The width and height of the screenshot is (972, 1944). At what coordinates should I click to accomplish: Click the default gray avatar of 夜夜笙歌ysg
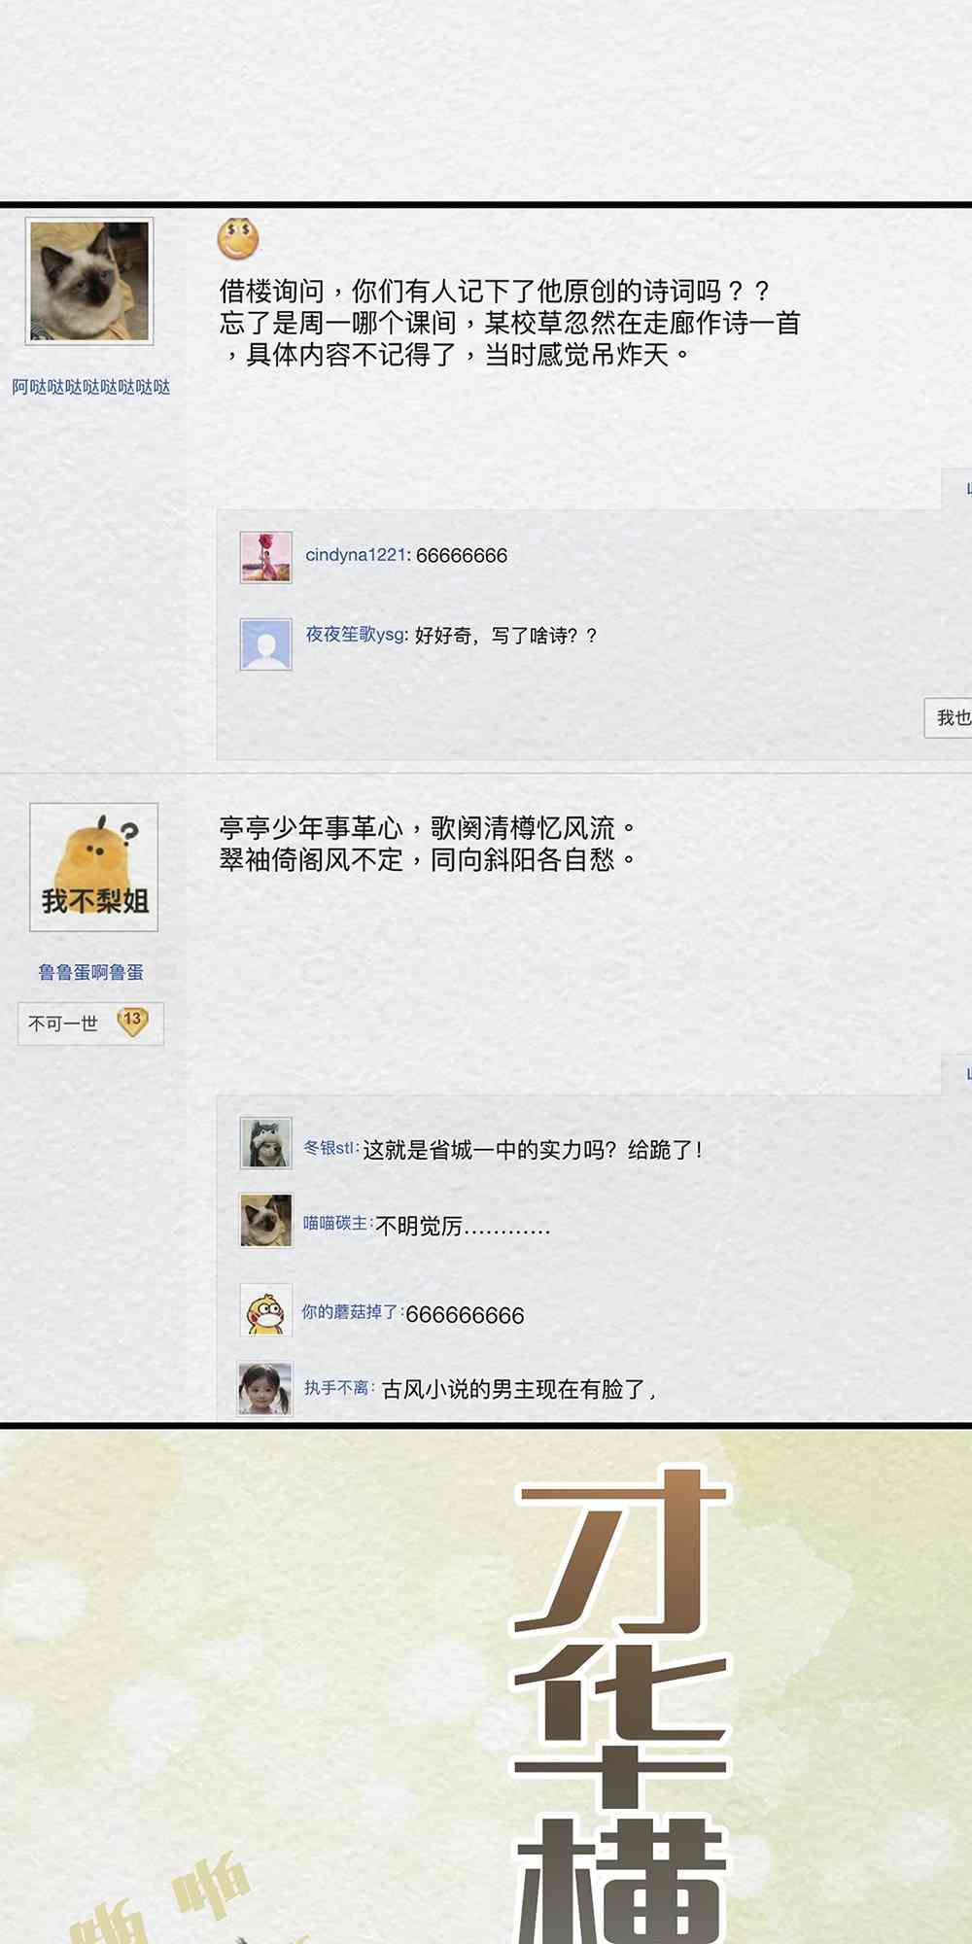point(266,644)
